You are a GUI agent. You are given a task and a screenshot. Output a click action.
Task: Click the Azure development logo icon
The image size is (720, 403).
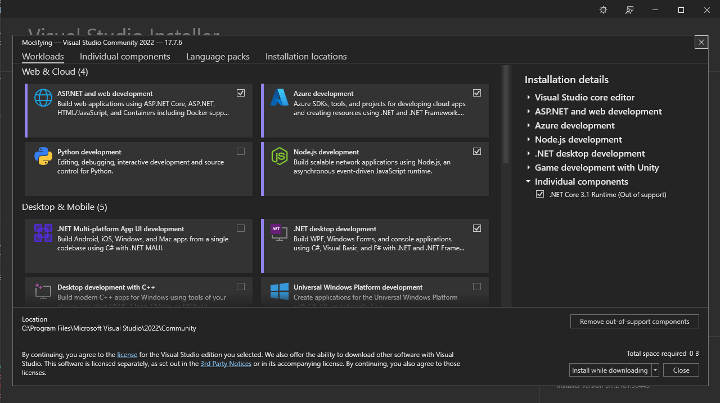coord(280,98)
